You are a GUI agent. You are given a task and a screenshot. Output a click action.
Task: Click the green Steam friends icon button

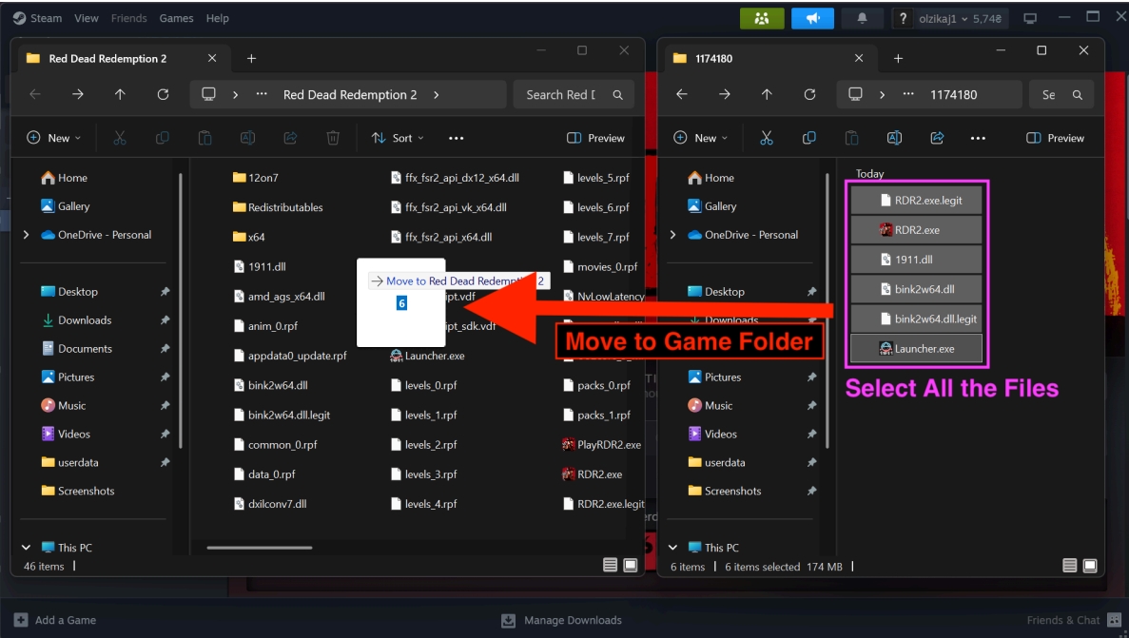(762, 19)
